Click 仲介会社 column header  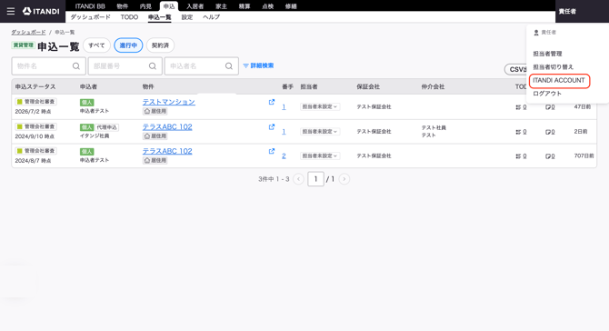tap(433, 86)
